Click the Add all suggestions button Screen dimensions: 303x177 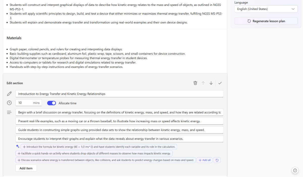205,160
